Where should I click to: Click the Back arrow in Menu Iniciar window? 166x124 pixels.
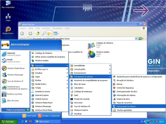click(22, 34)
